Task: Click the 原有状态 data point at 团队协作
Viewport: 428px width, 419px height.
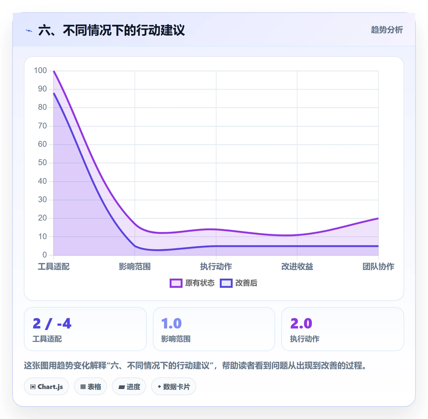Action: tap(378, 218)
